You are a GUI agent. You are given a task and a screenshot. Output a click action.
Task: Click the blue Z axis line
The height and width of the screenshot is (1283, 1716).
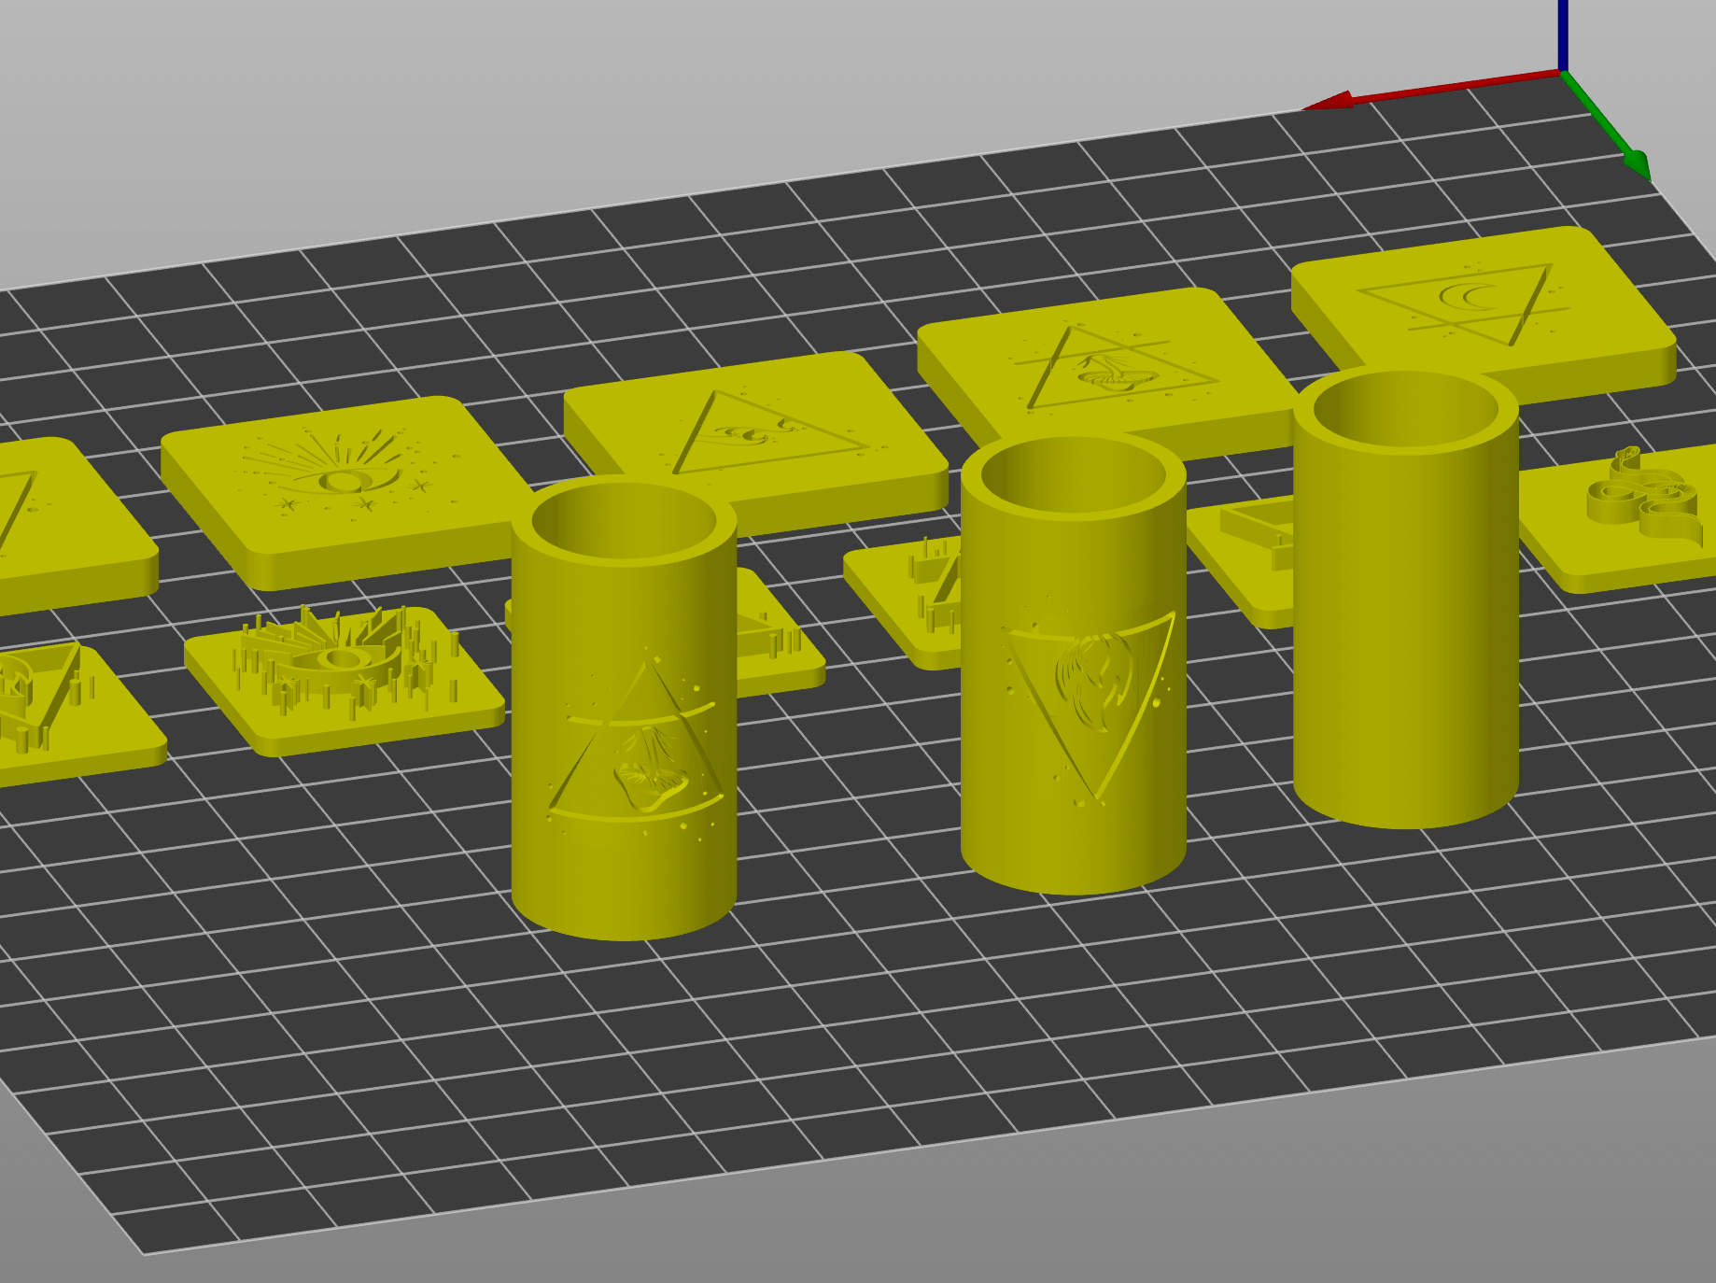click(x=1562, y=33)
